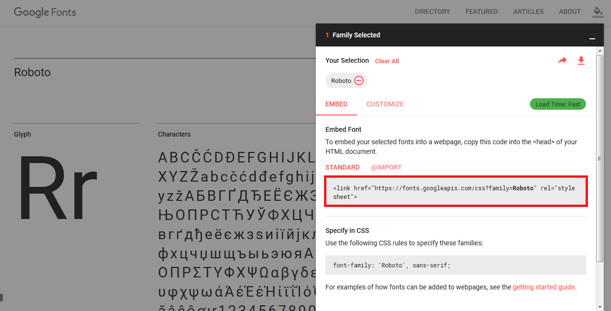This screenshot has height=311, width=611.
Task: Click the drawer vertical scrollbar thumb
Action: 600,158
